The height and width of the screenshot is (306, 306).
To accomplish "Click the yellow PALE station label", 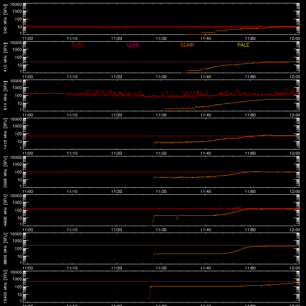I will point(243,45).
